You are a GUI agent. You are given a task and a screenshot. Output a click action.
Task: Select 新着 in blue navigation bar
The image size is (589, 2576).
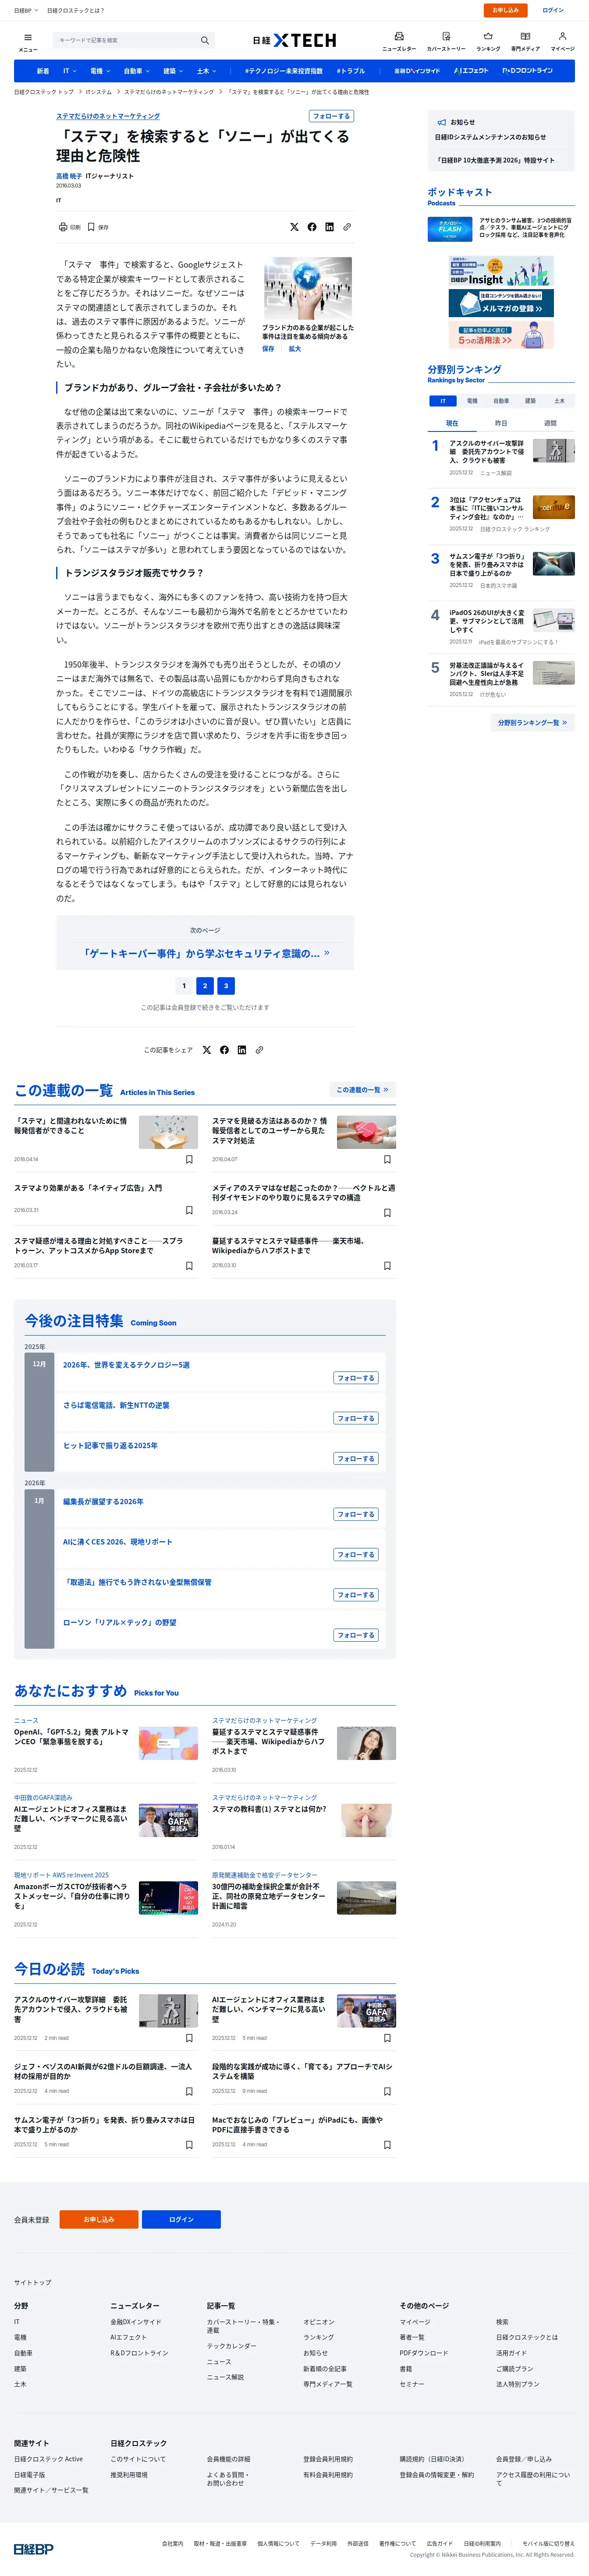pos(43,71)
